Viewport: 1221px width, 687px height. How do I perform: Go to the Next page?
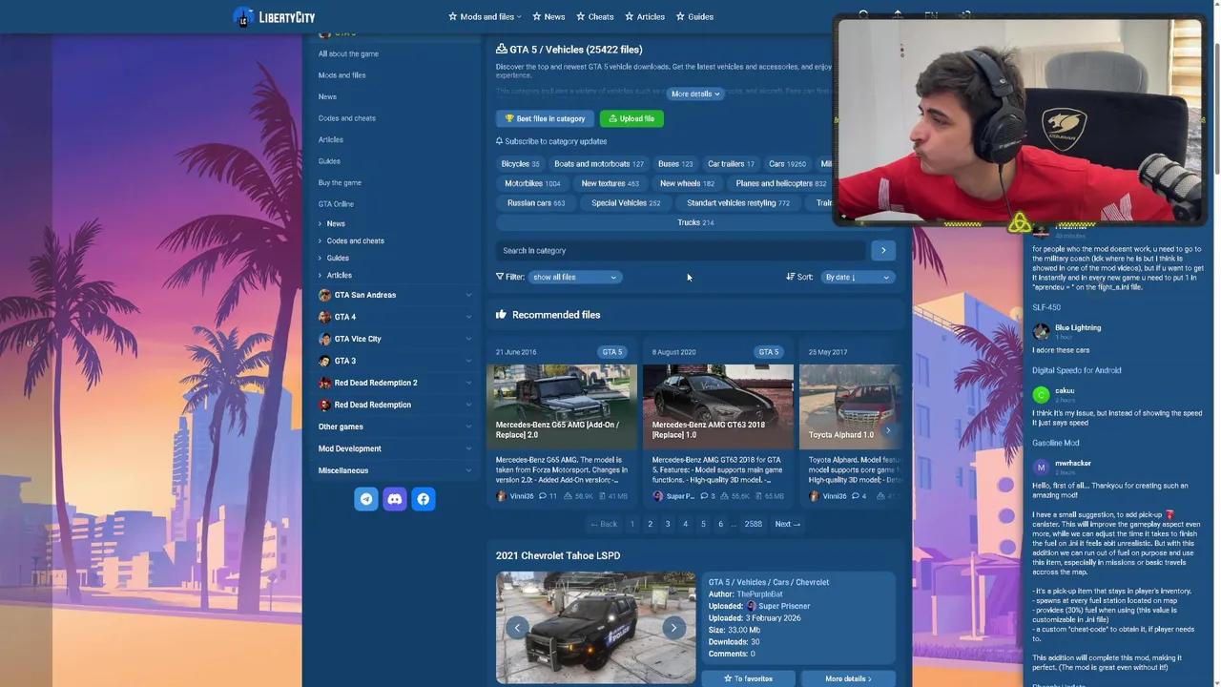pyautogui.click(x=787, y=524)
